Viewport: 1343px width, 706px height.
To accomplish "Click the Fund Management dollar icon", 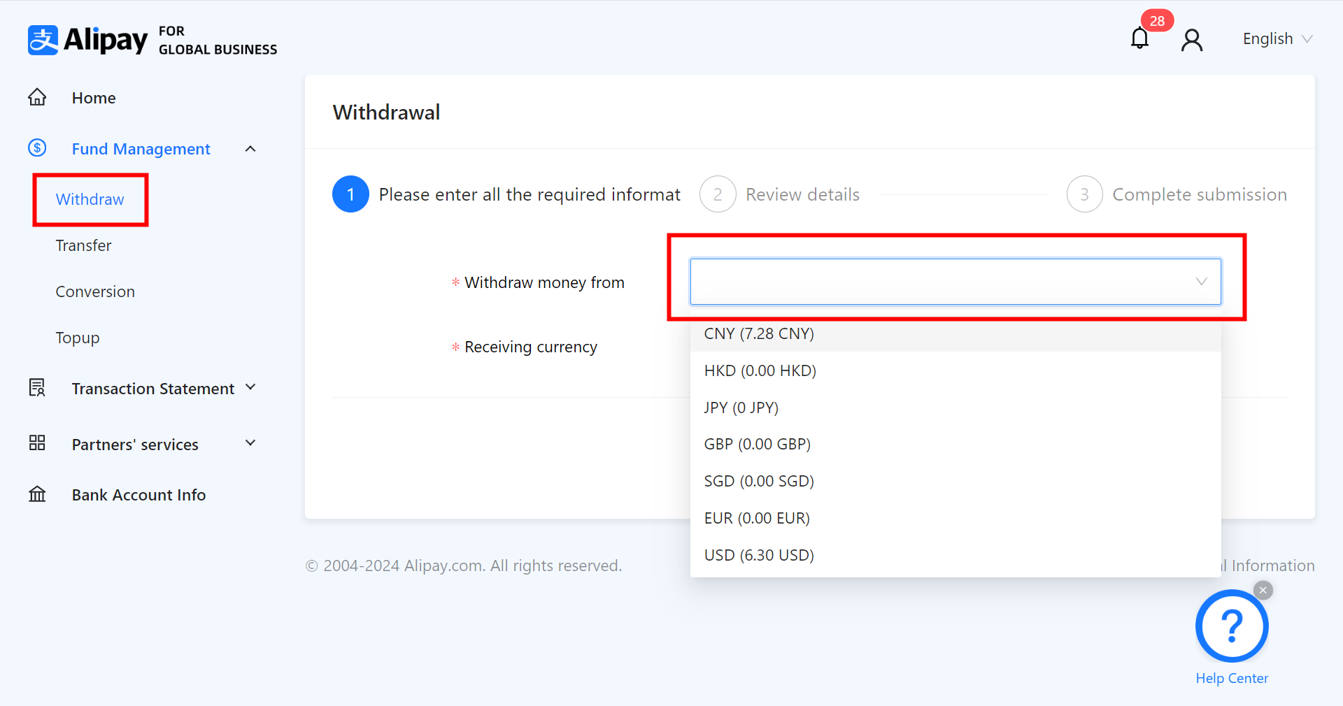I will click(x=37, y=148).
